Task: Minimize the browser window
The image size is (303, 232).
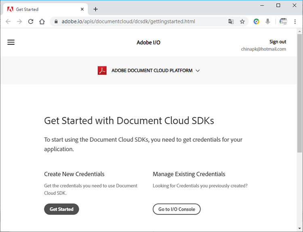Action: [262, 5]
